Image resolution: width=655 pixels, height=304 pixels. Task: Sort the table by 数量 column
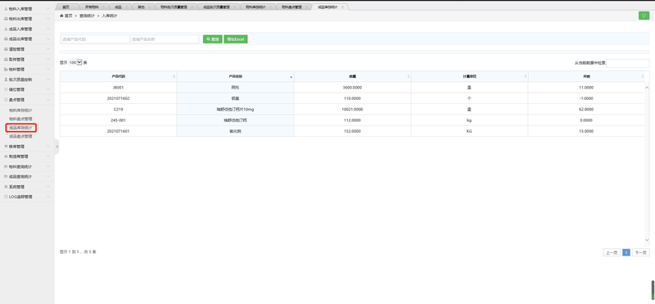pos(353,76)
